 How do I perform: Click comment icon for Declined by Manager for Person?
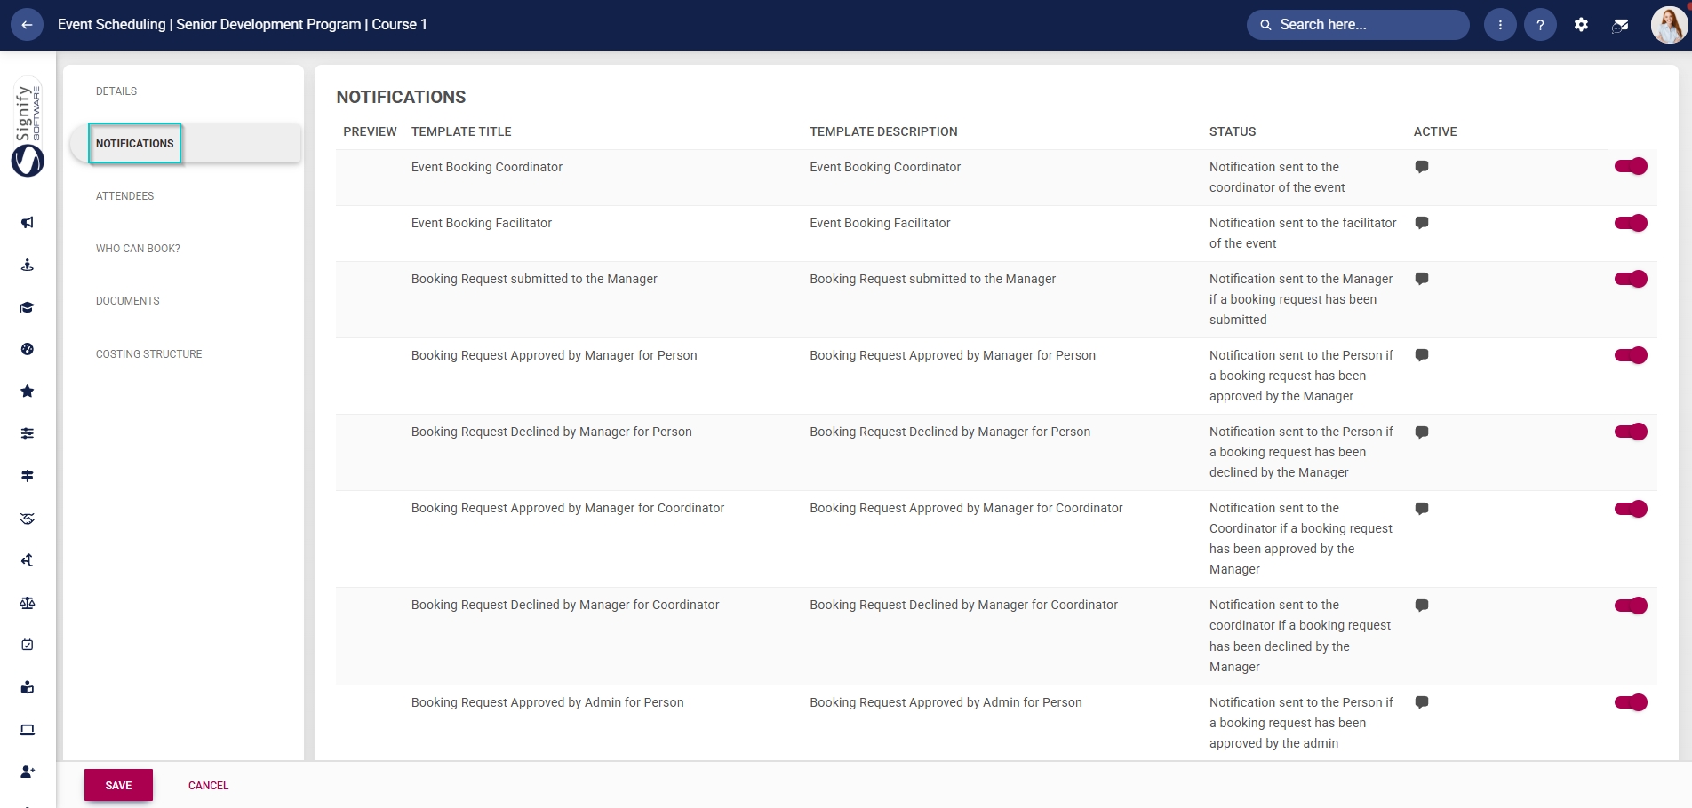(1422, 432)
